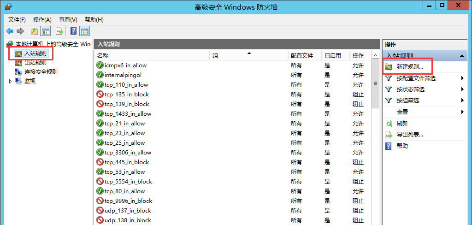Open the 帮助(H) menu
Viewport: 472px width, 225px height.
coord(94,20)
